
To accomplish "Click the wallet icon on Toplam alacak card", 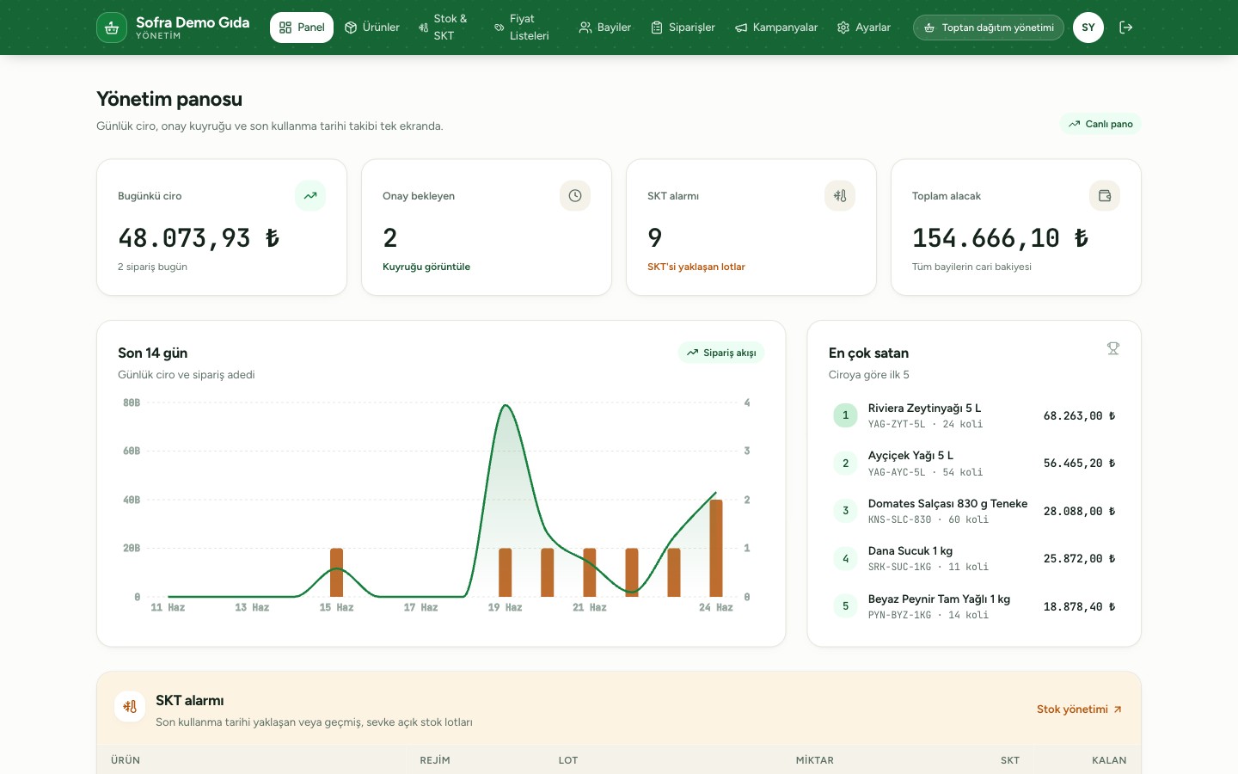I will [1105, 196].
